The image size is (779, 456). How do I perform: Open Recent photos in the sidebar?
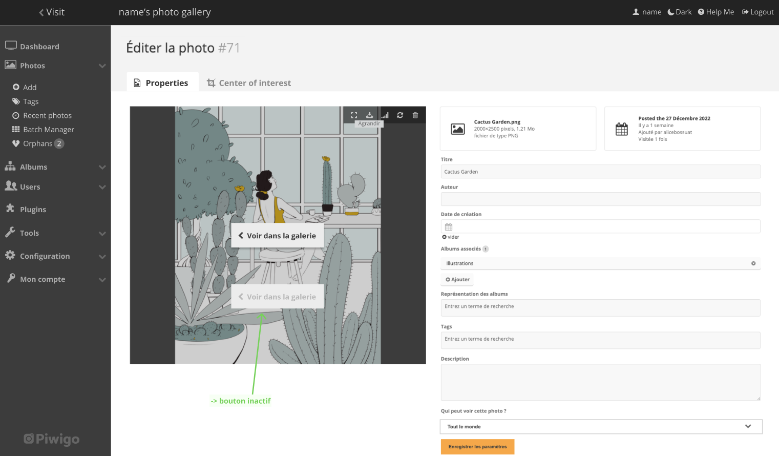(47, 115)
